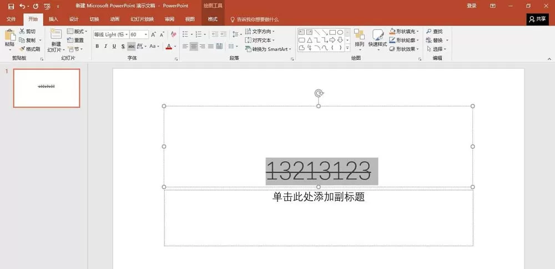Increase list indent level icon
Viewport: 555px width, 269px height.
click(x=223, y=34)
